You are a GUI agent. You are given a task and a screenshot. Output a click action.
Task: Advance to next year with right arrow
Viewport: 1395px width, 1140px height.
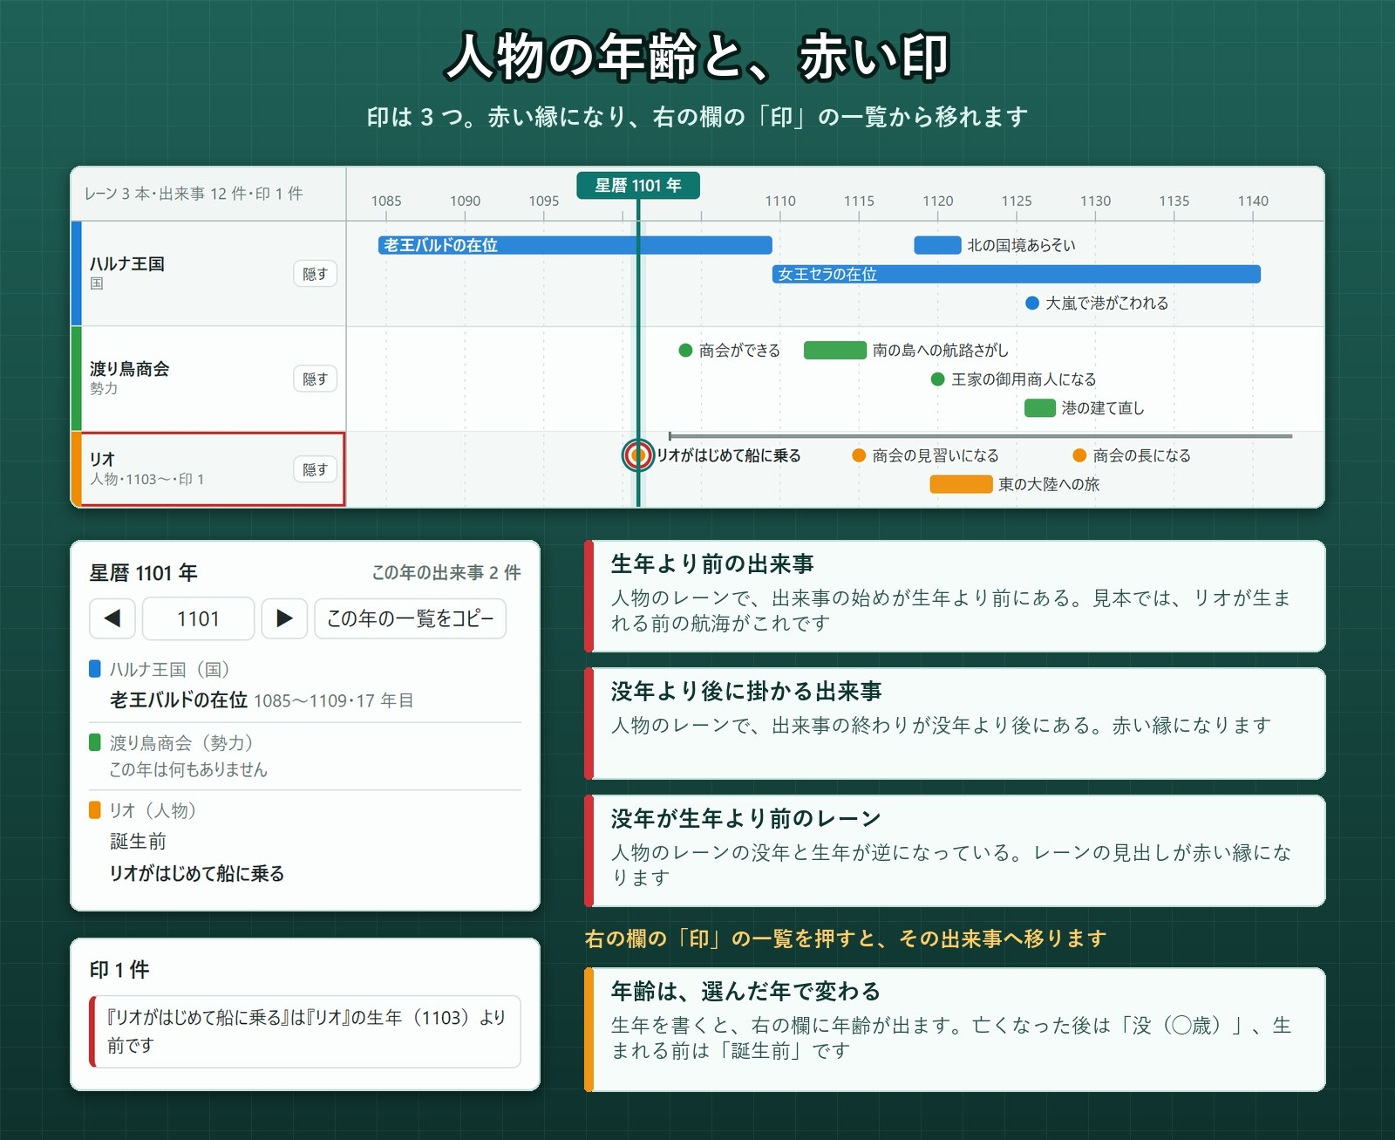284,618
